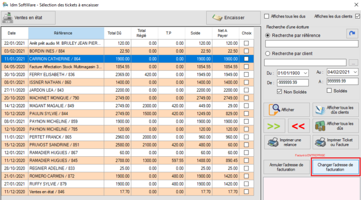Close the Idm SoftWare window
Viewport: 361px width, 200px height.
[x=356, y=5]
